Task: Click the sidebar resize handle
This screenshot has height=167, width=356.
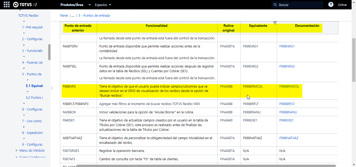Action: [x=52, y=88]
